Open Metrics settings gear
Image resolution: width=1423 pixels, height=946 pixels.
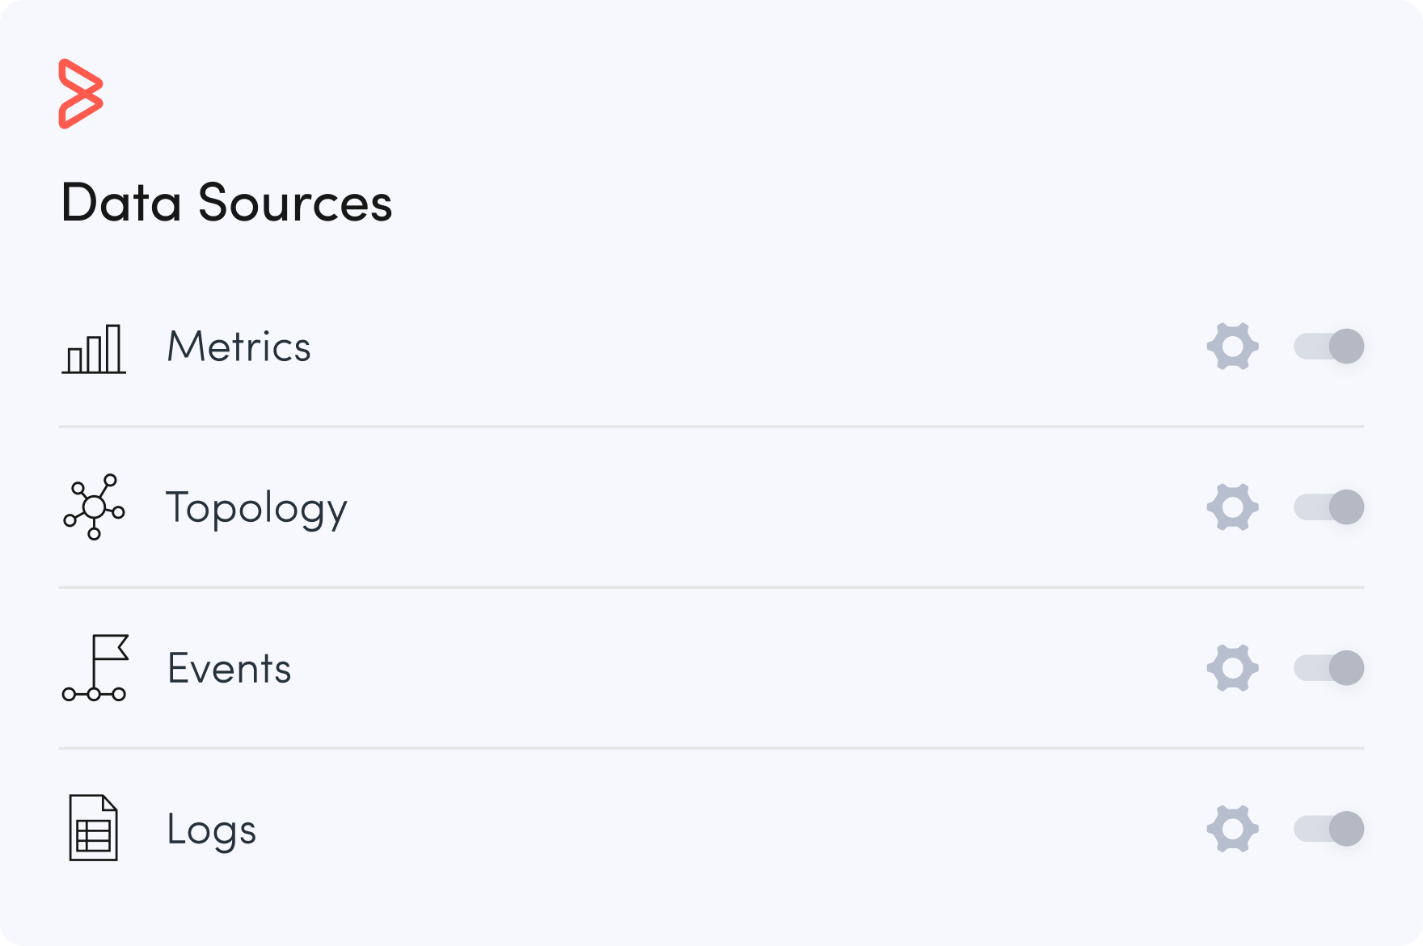coord(1232,347)
